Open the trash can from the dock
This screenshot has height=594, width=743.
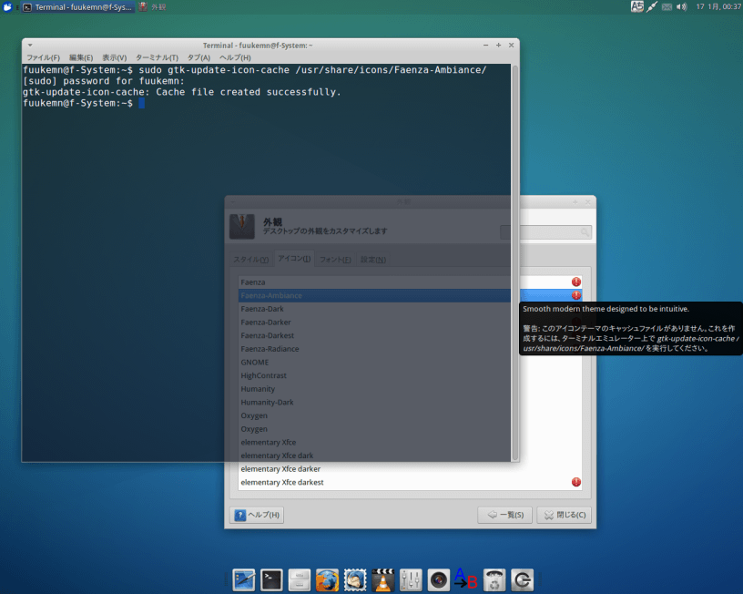tap(494, 579)
